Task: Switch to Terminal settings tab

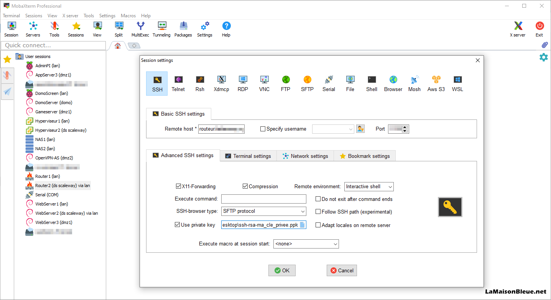Action: [x=248, y=156]
